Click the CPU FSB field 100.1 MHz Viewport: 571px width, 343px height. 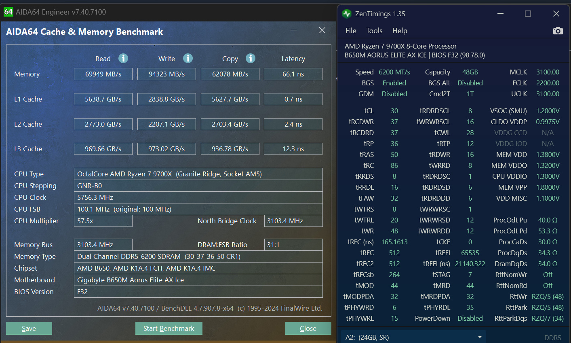coord(198,209)
